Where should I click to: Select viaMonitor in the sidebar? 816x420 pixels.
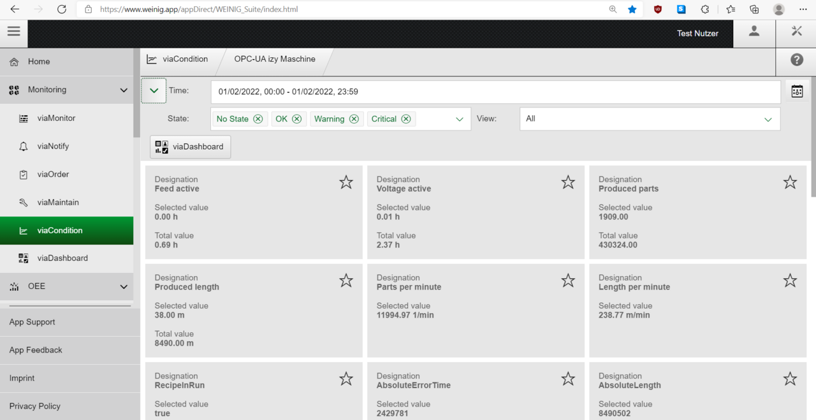66,118
